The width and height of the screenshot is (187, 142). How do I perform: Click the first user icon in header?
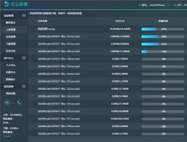139,5
